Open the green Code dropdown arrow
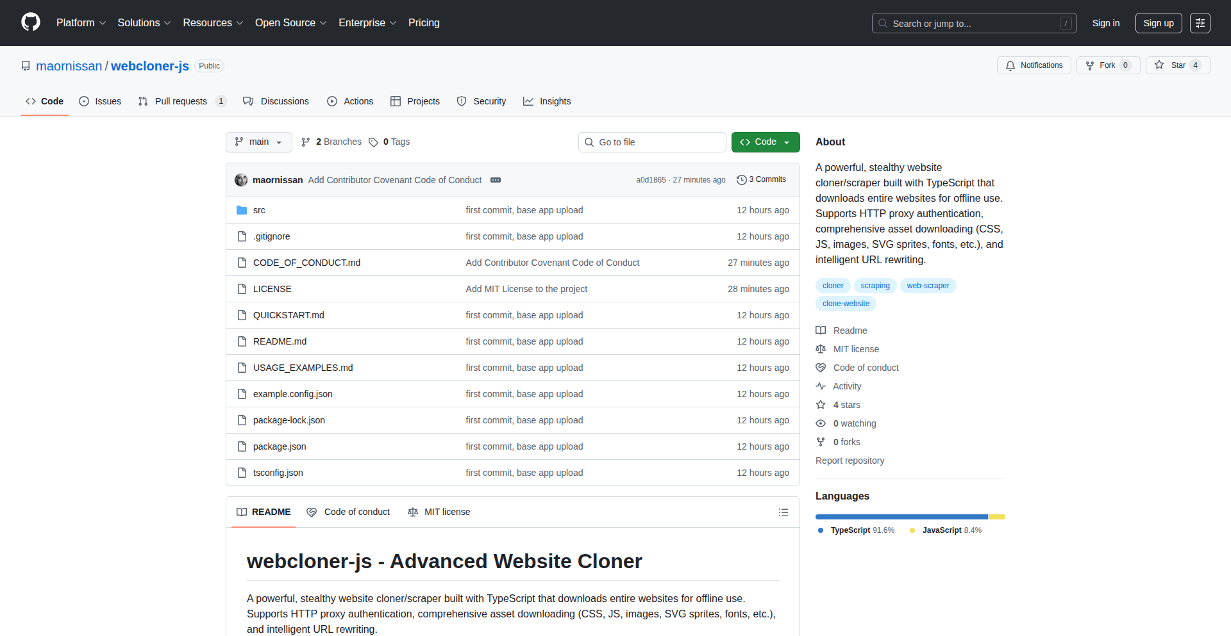Viewport: 1231px width, 636px height. click(787, 142)
